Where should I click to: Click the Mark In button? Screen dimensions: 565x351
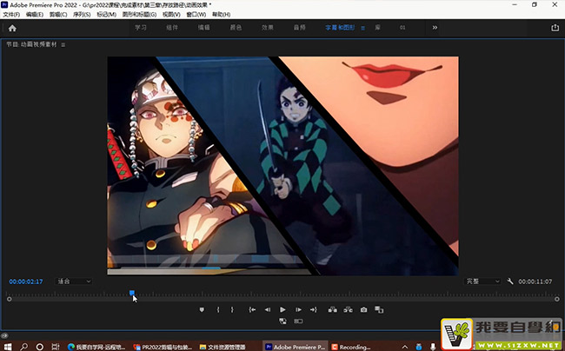(x=218, y=309)
